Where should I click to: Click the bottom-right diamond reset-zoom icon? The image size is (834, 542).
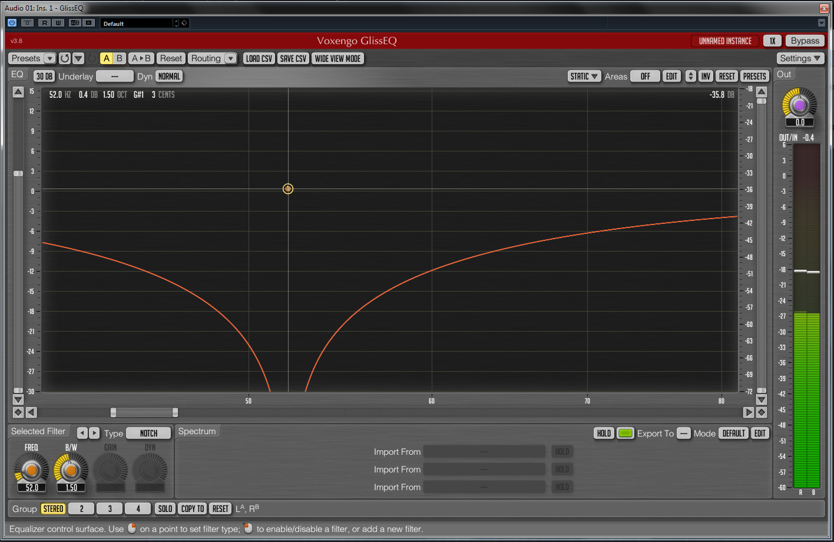762,412
